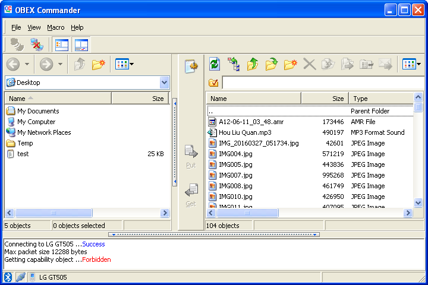
Task: Refresh the remote device file list
Action: (215, 64)
